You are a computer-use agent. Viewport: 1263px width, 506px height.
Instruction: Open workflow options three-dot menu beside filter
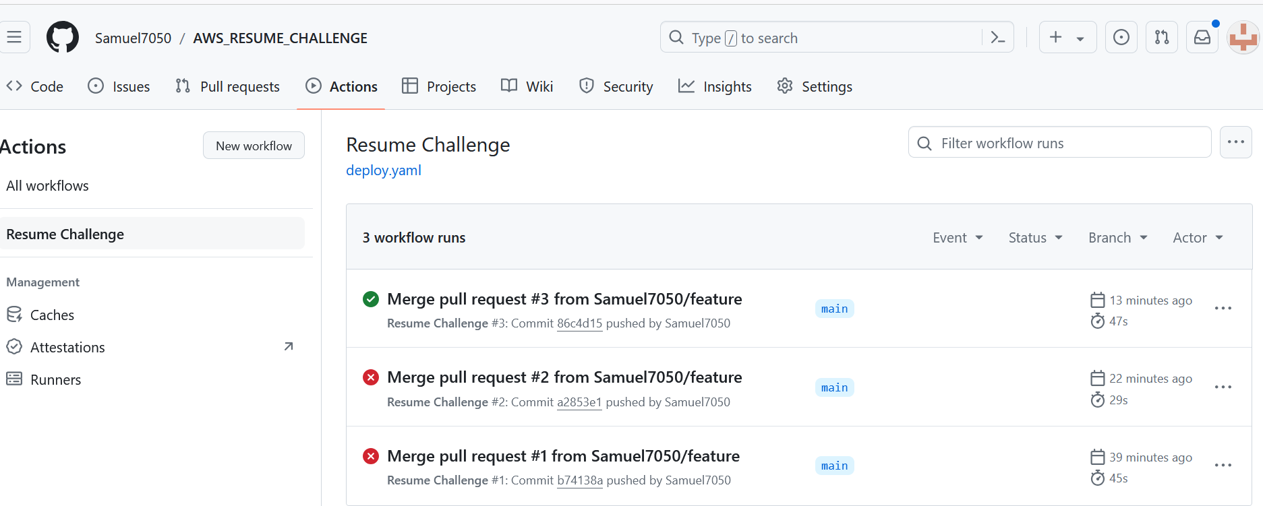tap(1235, 142)
